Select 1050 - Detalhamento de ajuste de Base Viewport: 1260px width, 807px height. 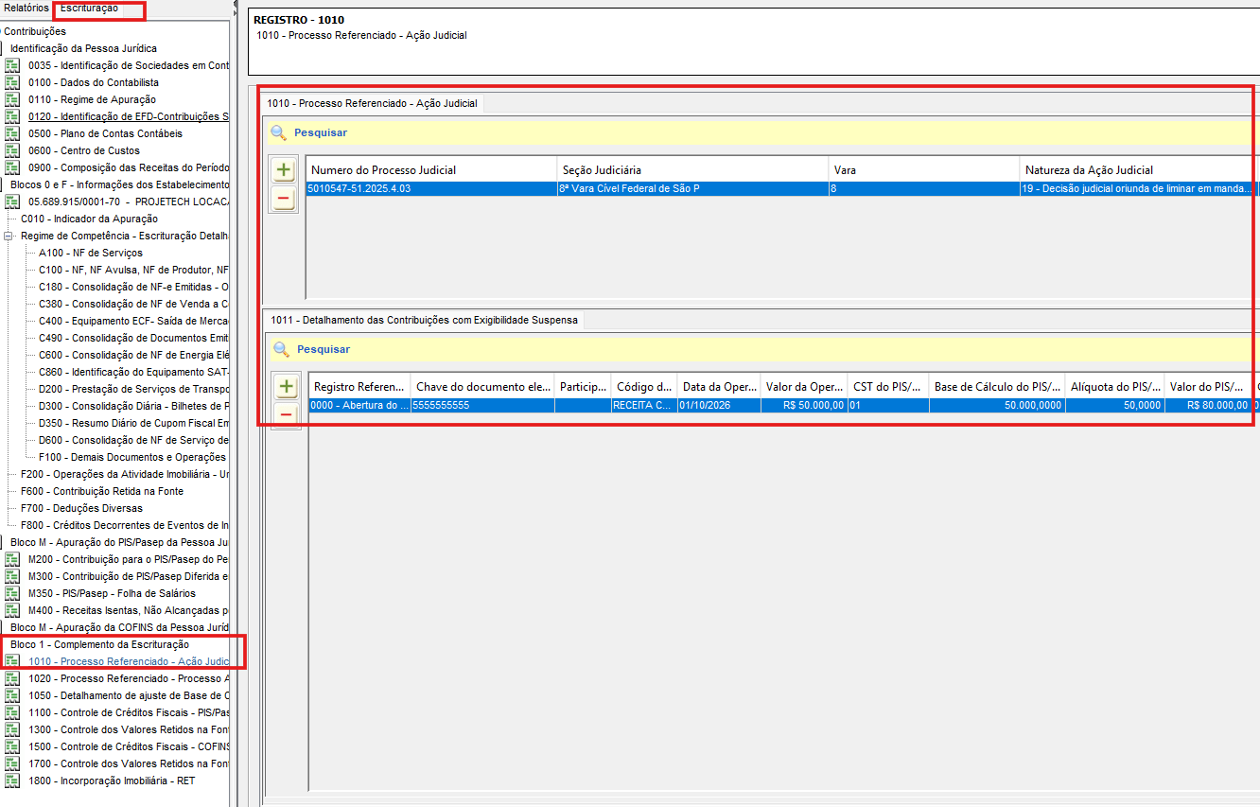pos(129,695)
